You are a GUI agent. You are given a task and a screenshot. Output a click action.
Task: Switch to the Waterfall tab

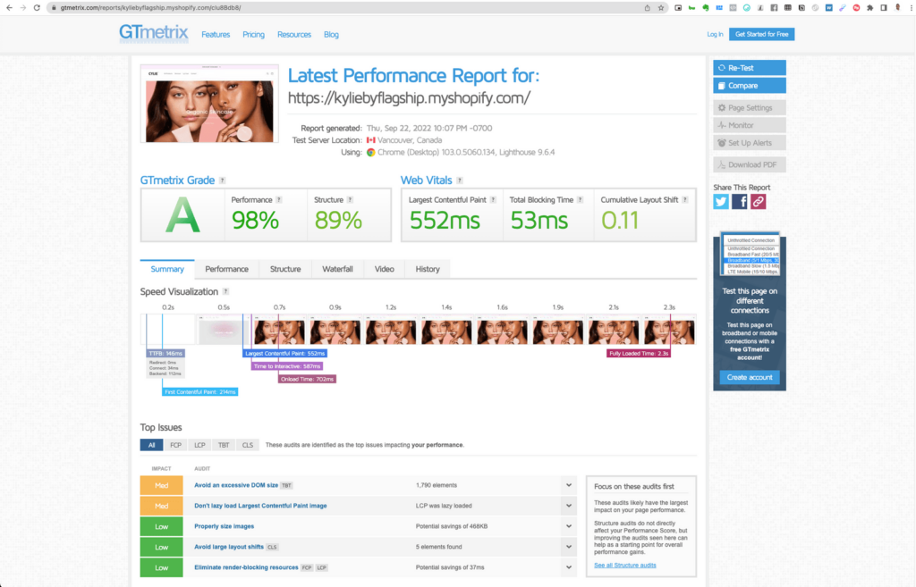[337, 269]
